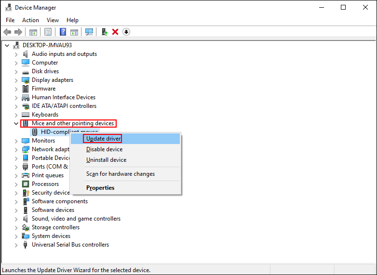Click the Display adapters category icon
Screen dimensions: 377x275
pyautogui.click(x=25, y=80)
